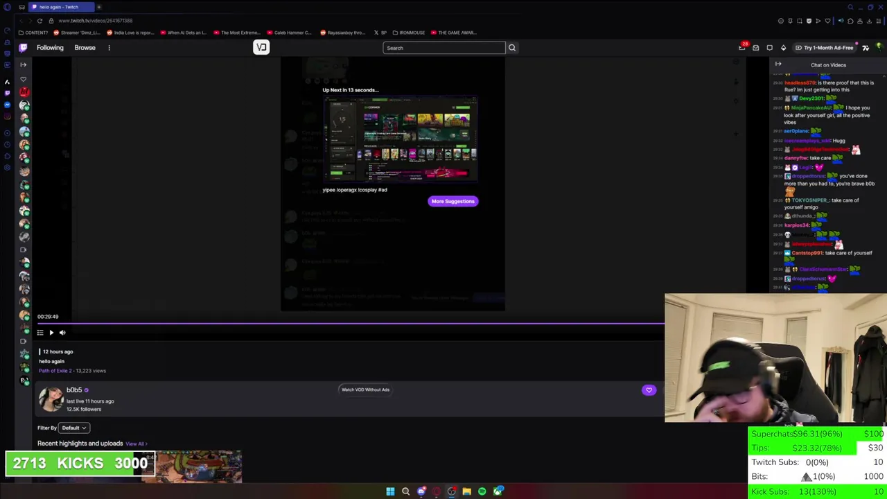Viewport: 887px width, 499px height.
Task: Reload the page
Action: tap(39, 21)
